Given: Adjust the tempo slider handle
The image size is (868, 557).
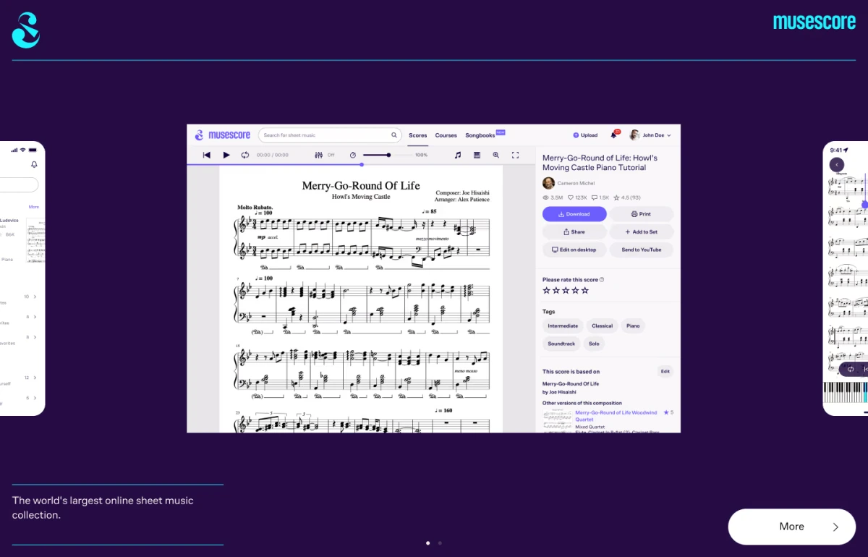Looking at the screenshot, I should click(389, 155).
